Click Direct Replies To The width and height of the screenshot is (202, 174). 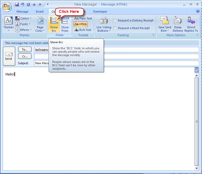click(x=191, y=24)
